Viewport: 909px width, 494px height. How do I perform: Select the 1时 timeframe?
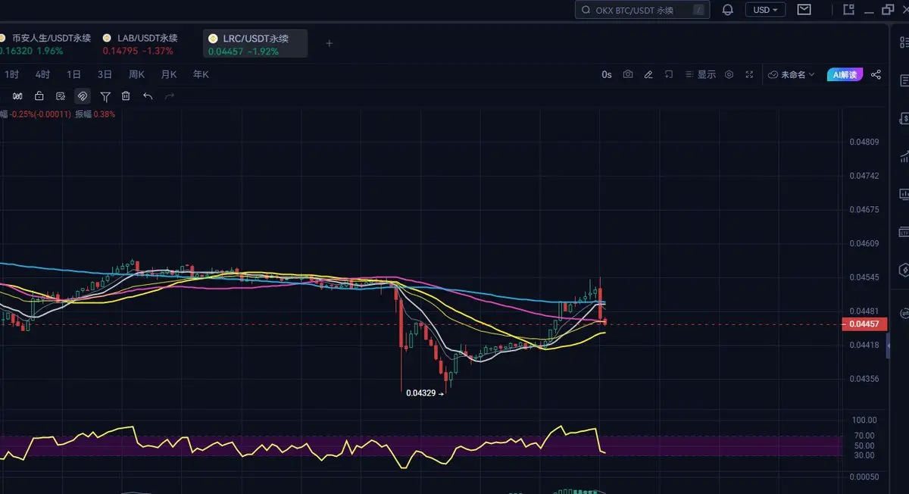point(11,74)
